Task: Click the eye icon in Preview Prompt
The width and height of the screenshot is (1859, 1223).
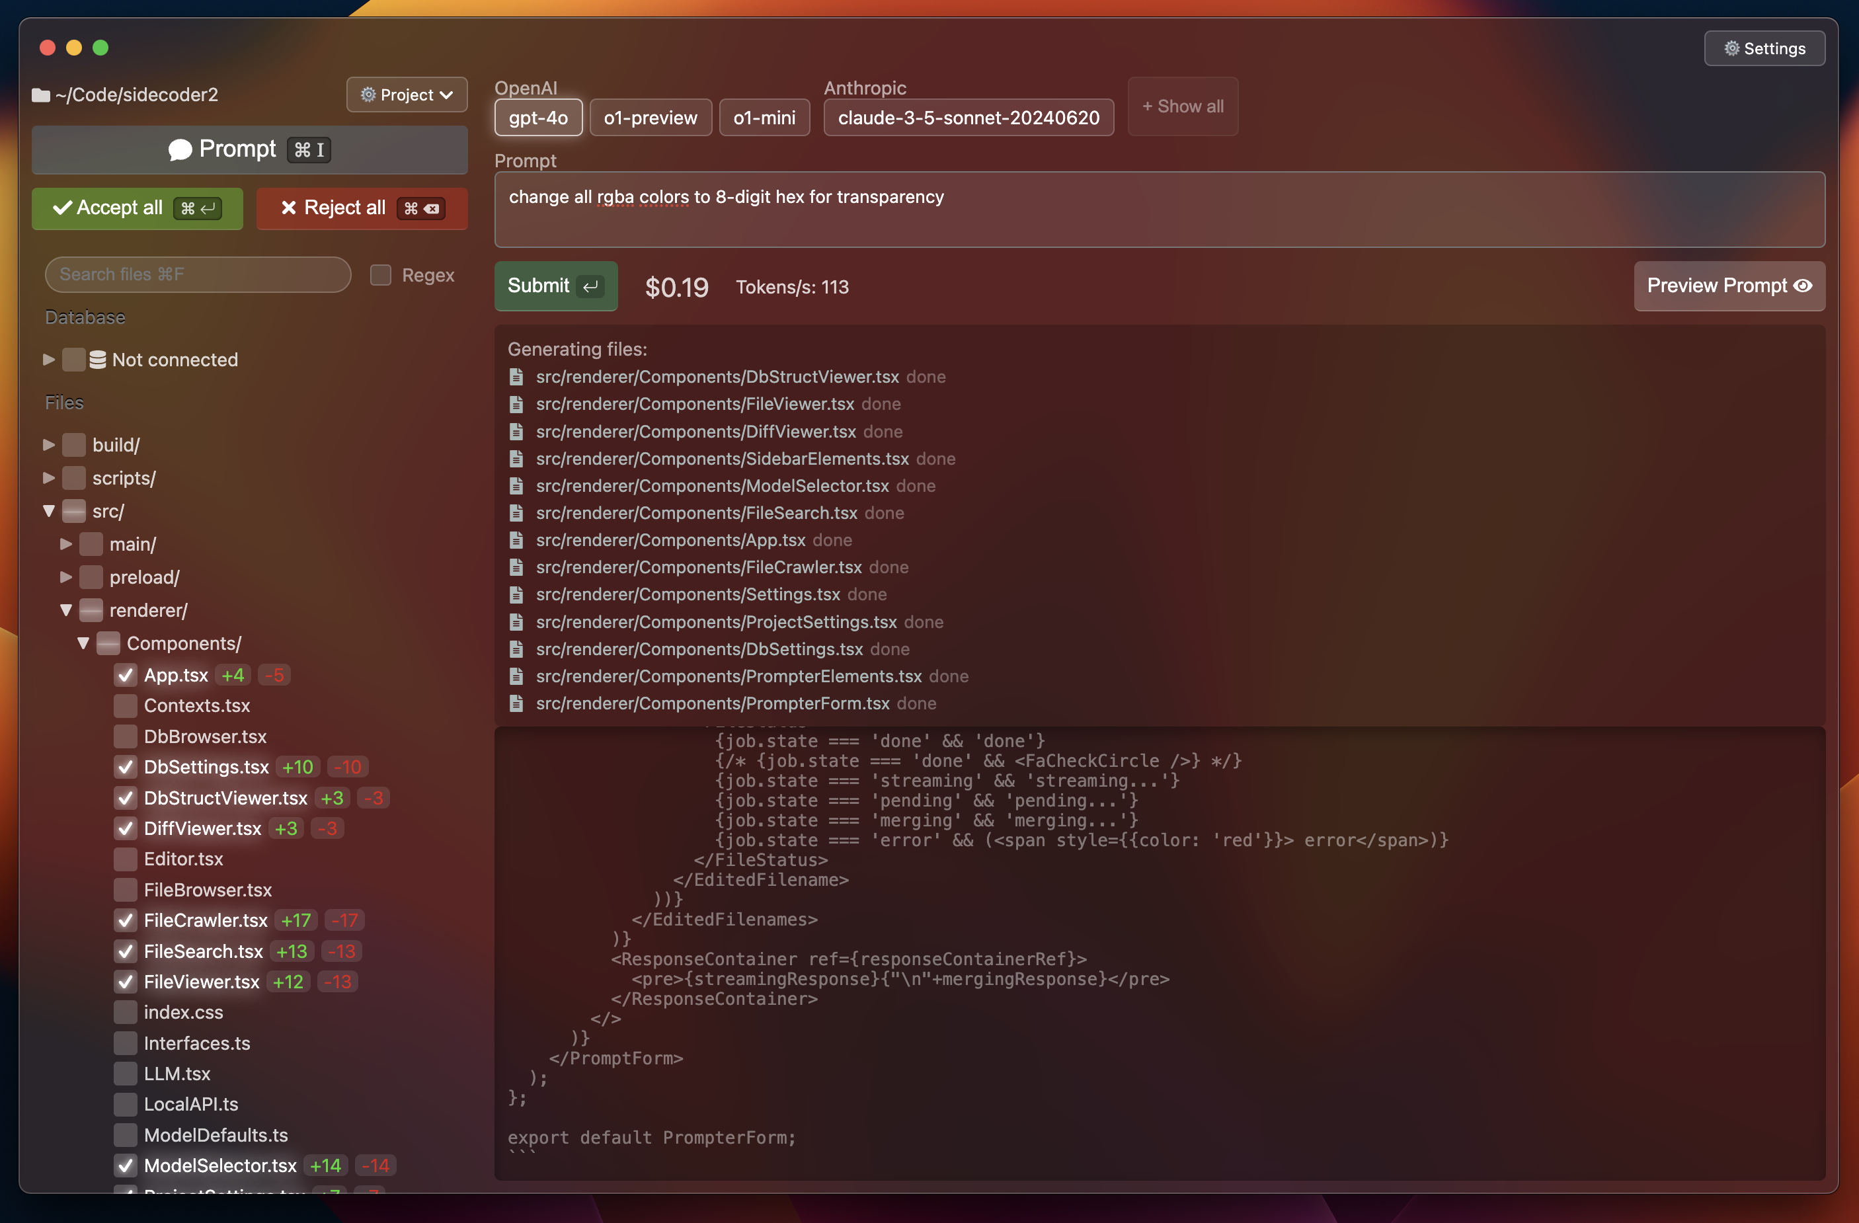Action: click(1803, 286)
